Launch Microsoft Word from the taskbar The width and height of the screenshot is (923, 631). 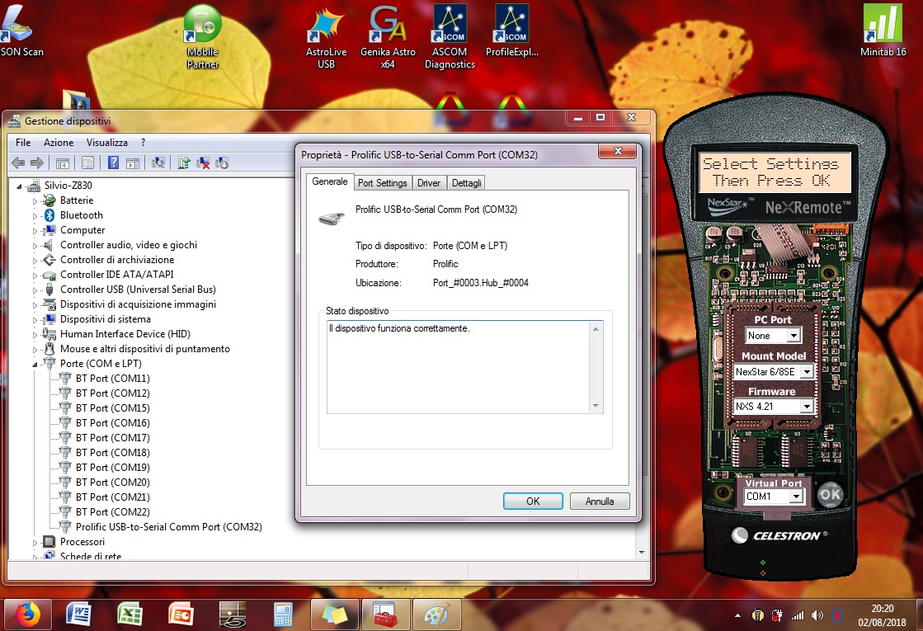point(78,615)
